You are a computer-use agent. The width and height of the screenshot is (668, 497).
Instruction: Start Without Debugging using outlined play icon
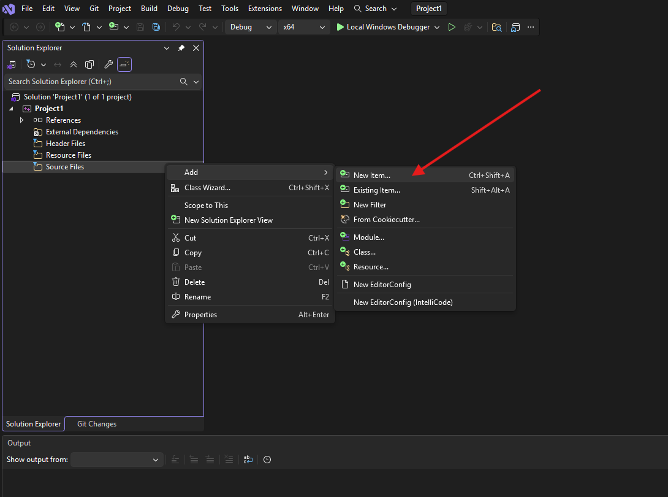tap(452, 27)
